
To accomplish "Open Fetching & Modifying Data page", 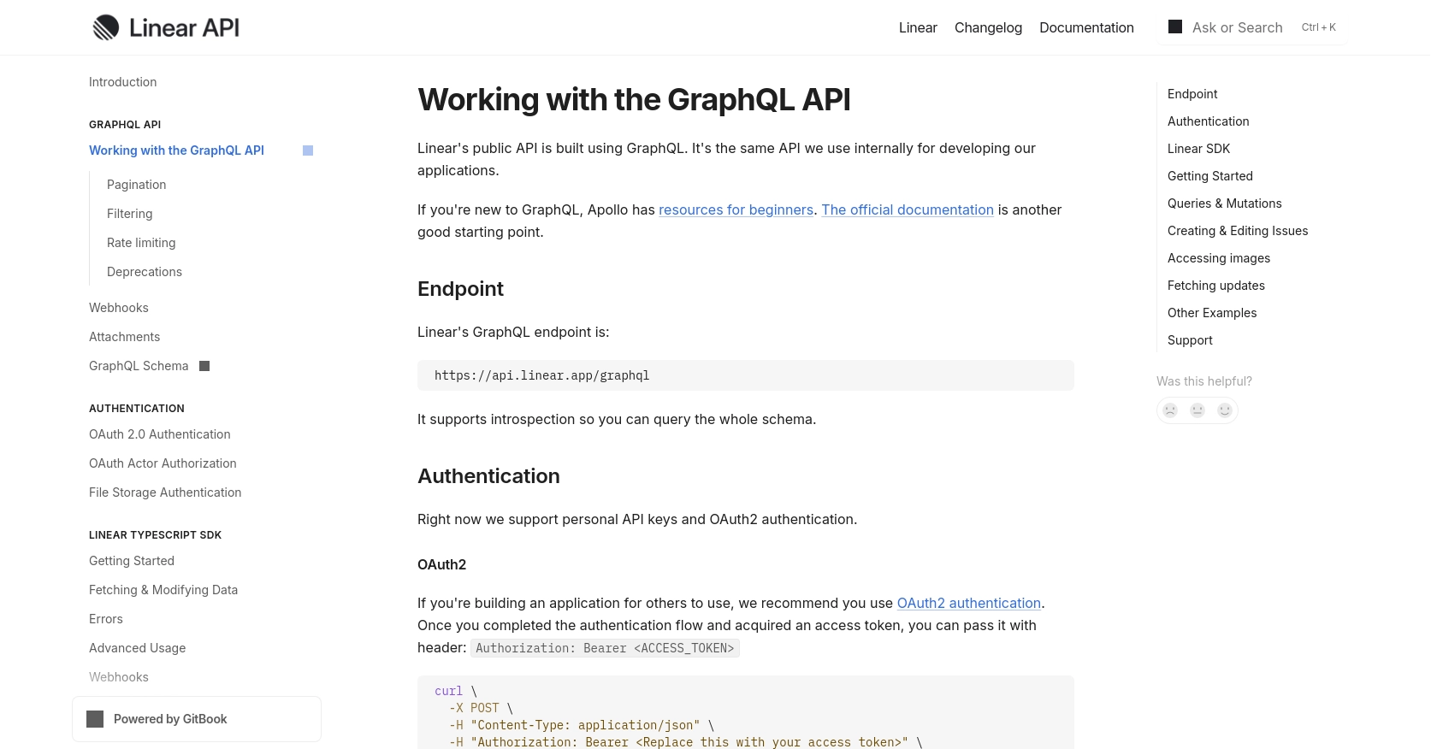I will 163,590.
